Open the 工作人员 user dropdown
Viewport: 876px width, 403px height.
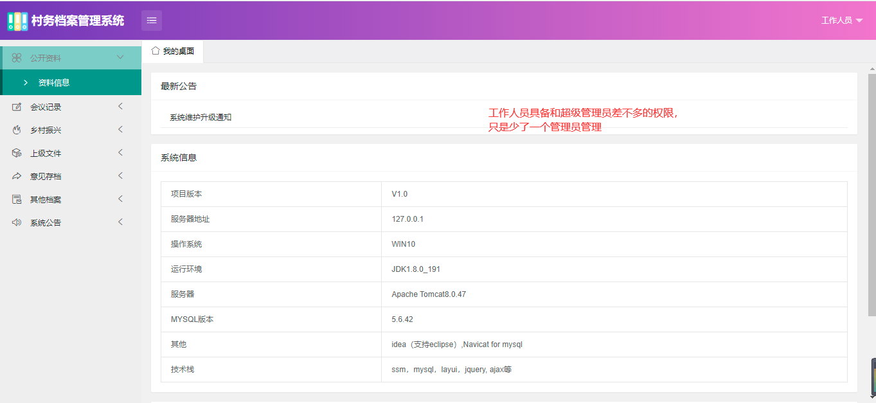point(842,21)
